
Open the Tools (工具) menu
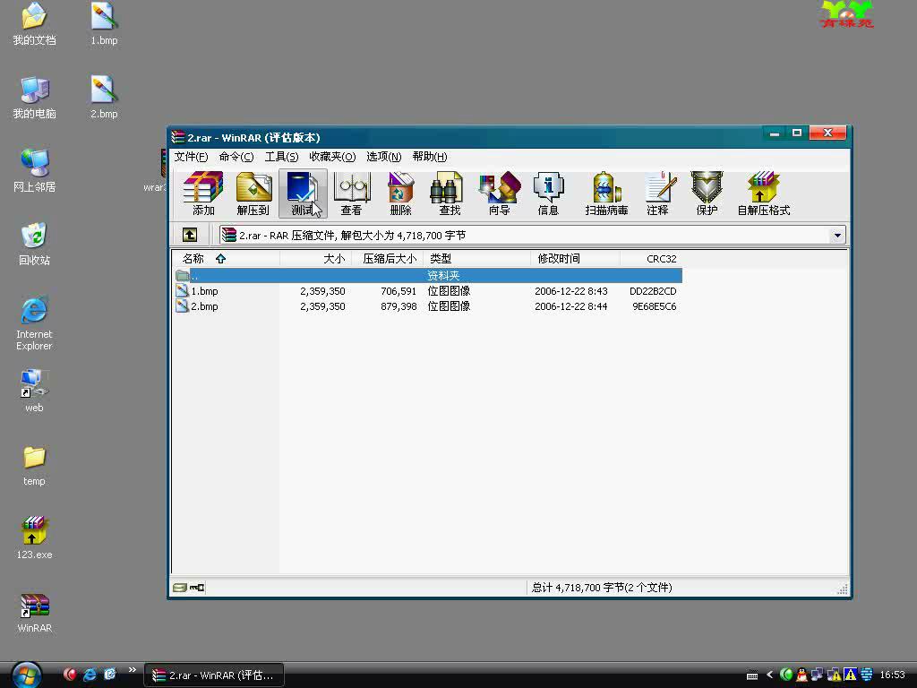[281, 157]
